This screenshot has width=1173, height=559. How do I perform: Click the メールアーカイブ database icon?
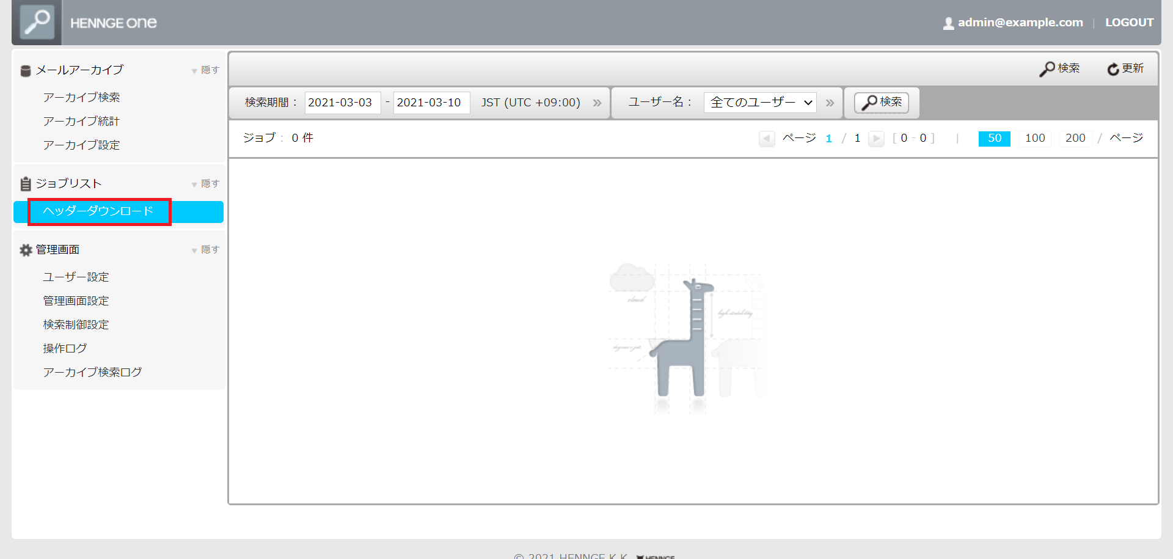pos(26,71)
